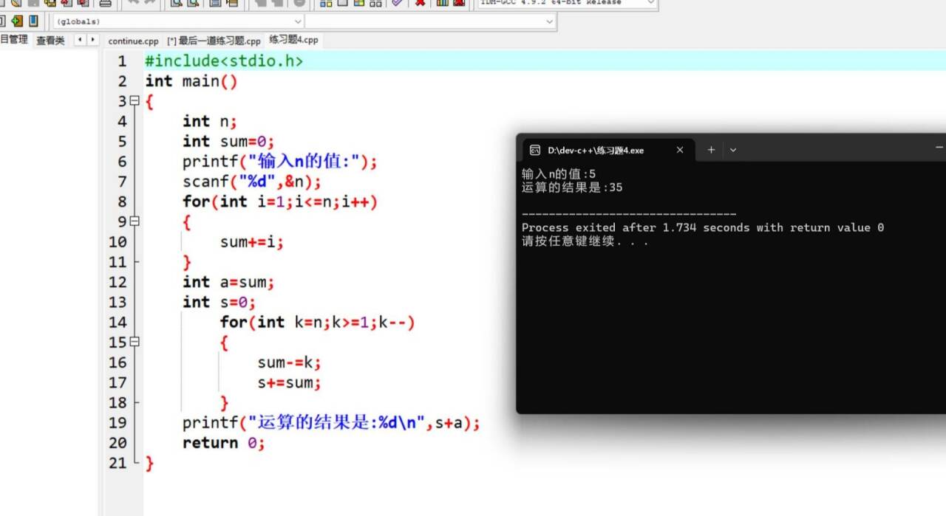The width and height of the screenshot is (946, 516).
Task: Switch to the 最后一道练习题.cpp tab
Action: coord(214,41)
